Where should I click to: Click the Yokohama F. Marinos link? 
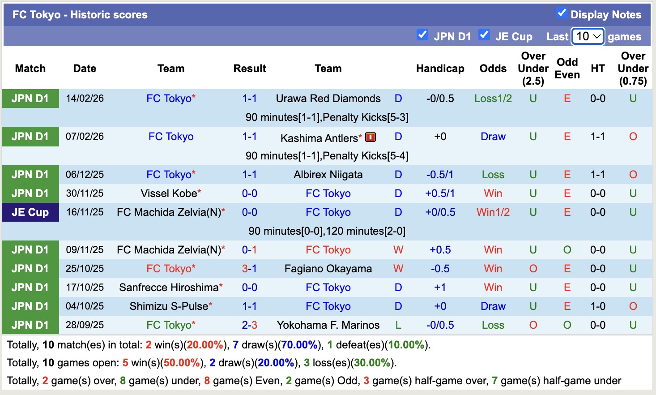click(x=328, y=325)
